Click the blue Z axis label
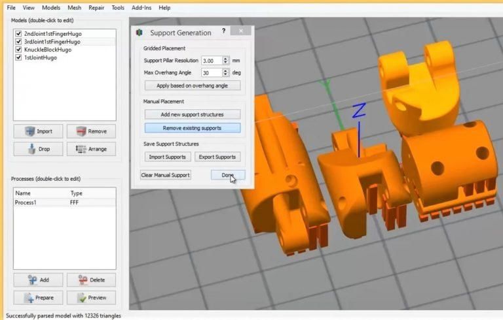503x320 pixels. [x=359, y=110]
